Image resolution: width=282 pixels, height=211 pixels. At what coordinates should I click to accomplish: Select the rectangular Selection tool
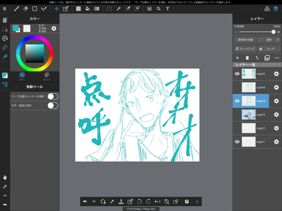pyautogui.click(x=109, y=8)
